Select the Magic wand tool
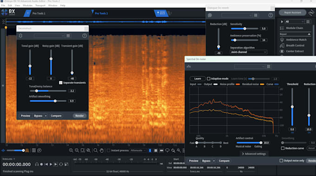The height and width of the screenshot is (176, 316). pos(179,150)
